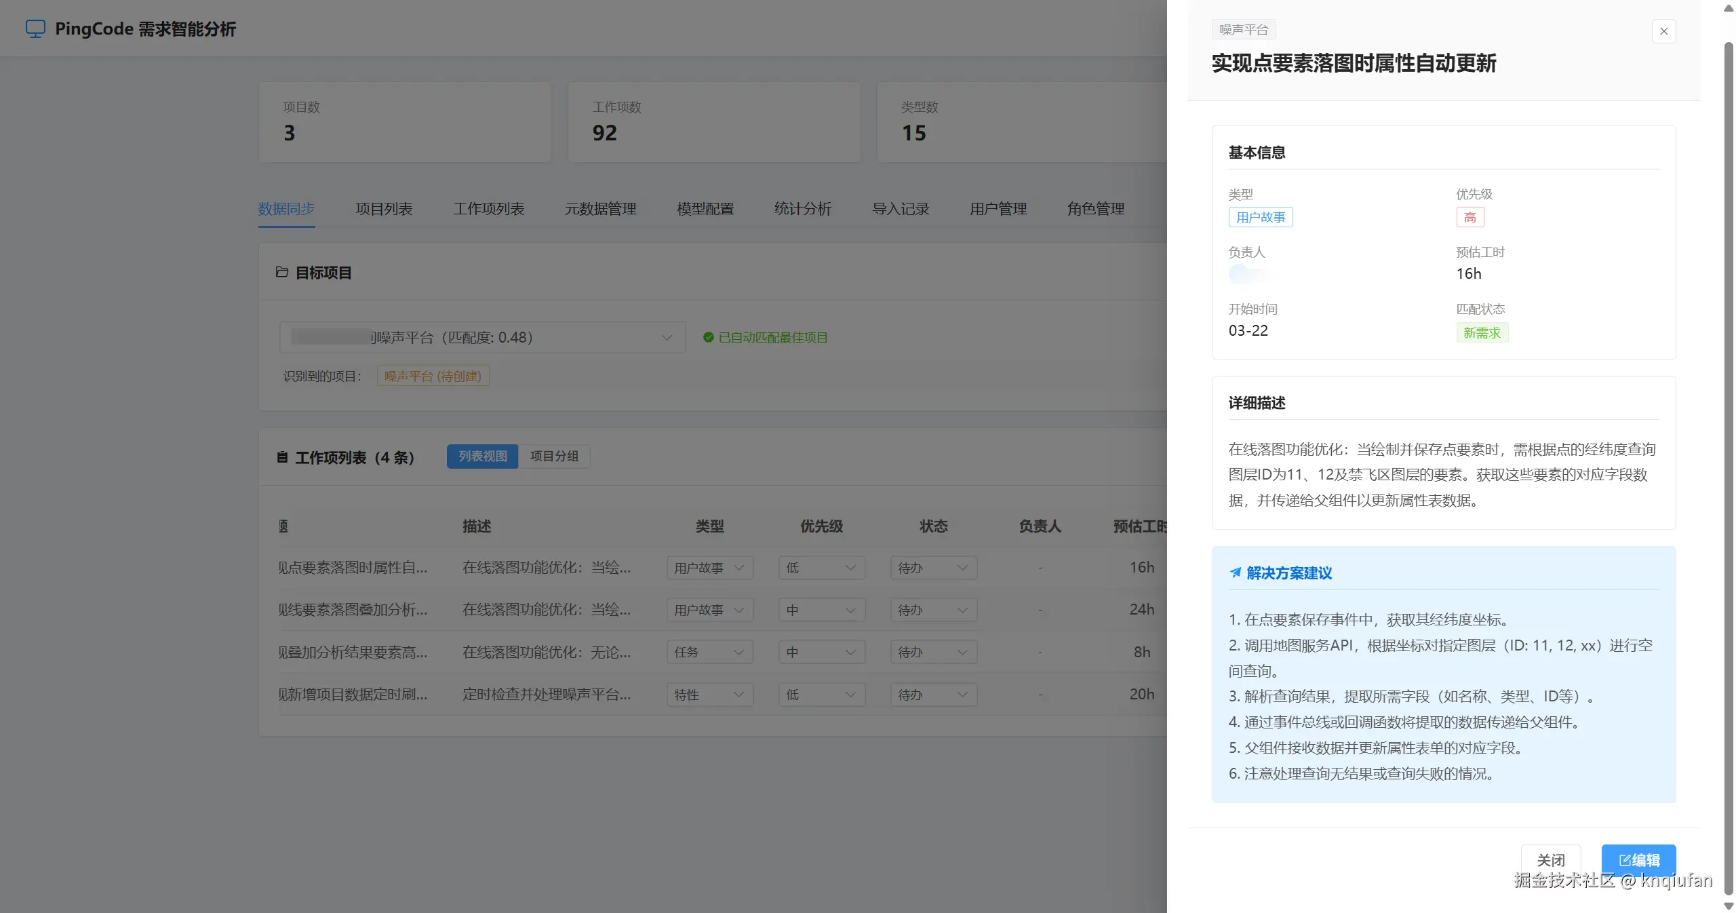This screenshot has height=913, width=1736.
Task: Click the 噪声平台 (待创建) project tag
Action: [433, 376]
